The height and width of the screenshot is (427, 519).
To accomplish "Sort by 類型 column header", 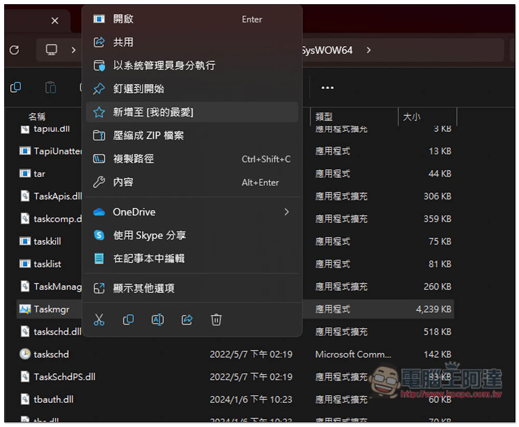I will coord(324,116).
